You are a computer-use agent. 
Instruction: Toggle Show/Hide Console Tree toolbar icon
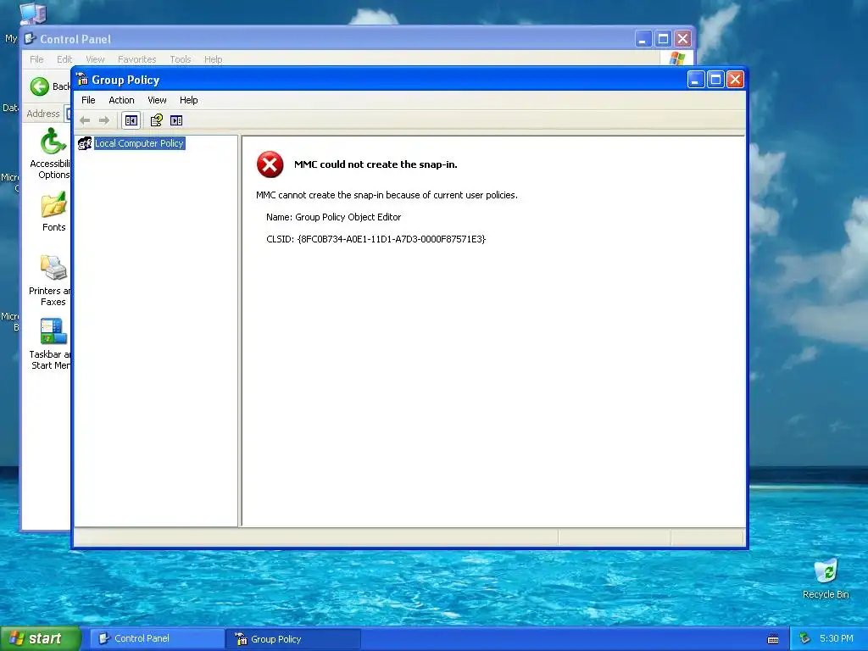(x=131, y=120)
